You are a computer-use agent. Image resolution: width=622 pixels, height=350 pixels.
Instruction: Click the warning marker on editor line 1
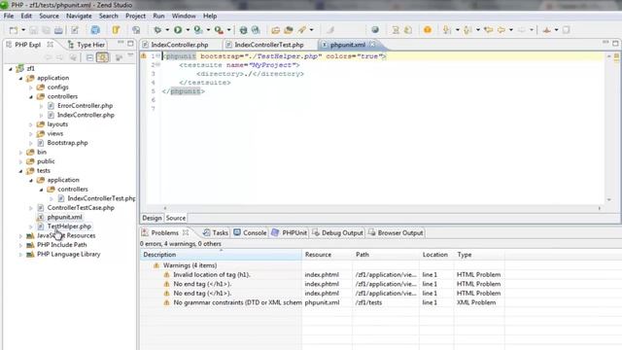tap(144, 56)
